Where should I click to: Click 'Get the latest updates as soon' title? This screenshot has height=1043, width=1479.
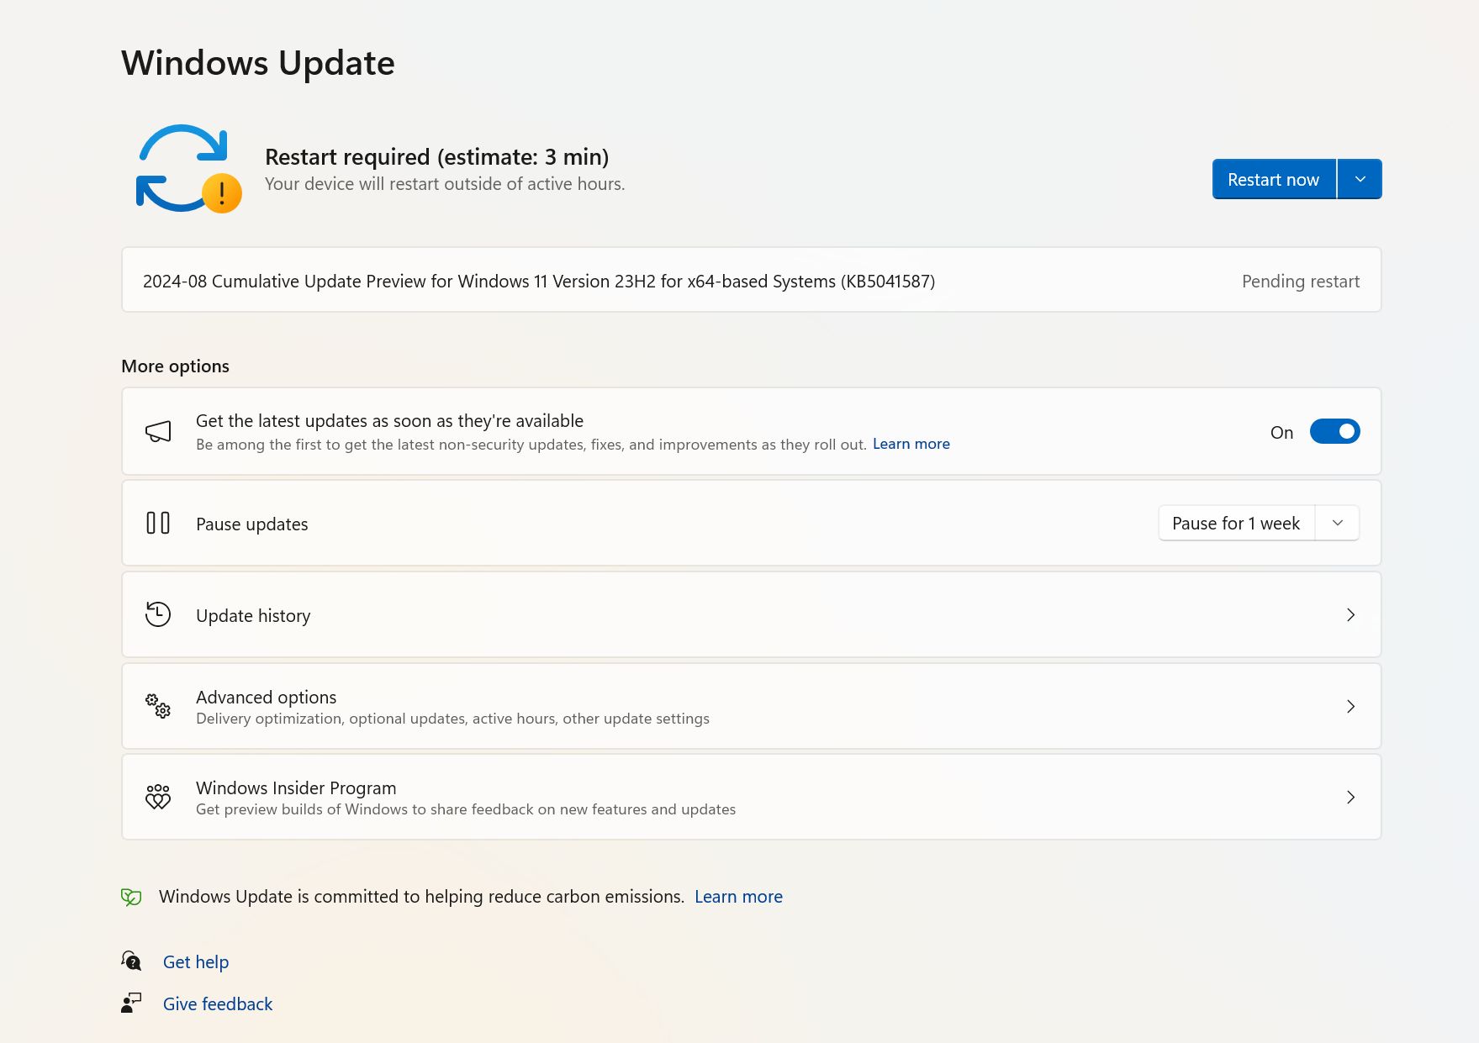[x=389, y=421]
